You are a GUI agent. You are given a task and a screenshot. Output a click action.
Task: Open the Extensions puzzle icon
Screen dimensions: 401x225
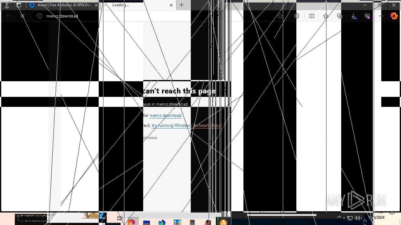297,16
